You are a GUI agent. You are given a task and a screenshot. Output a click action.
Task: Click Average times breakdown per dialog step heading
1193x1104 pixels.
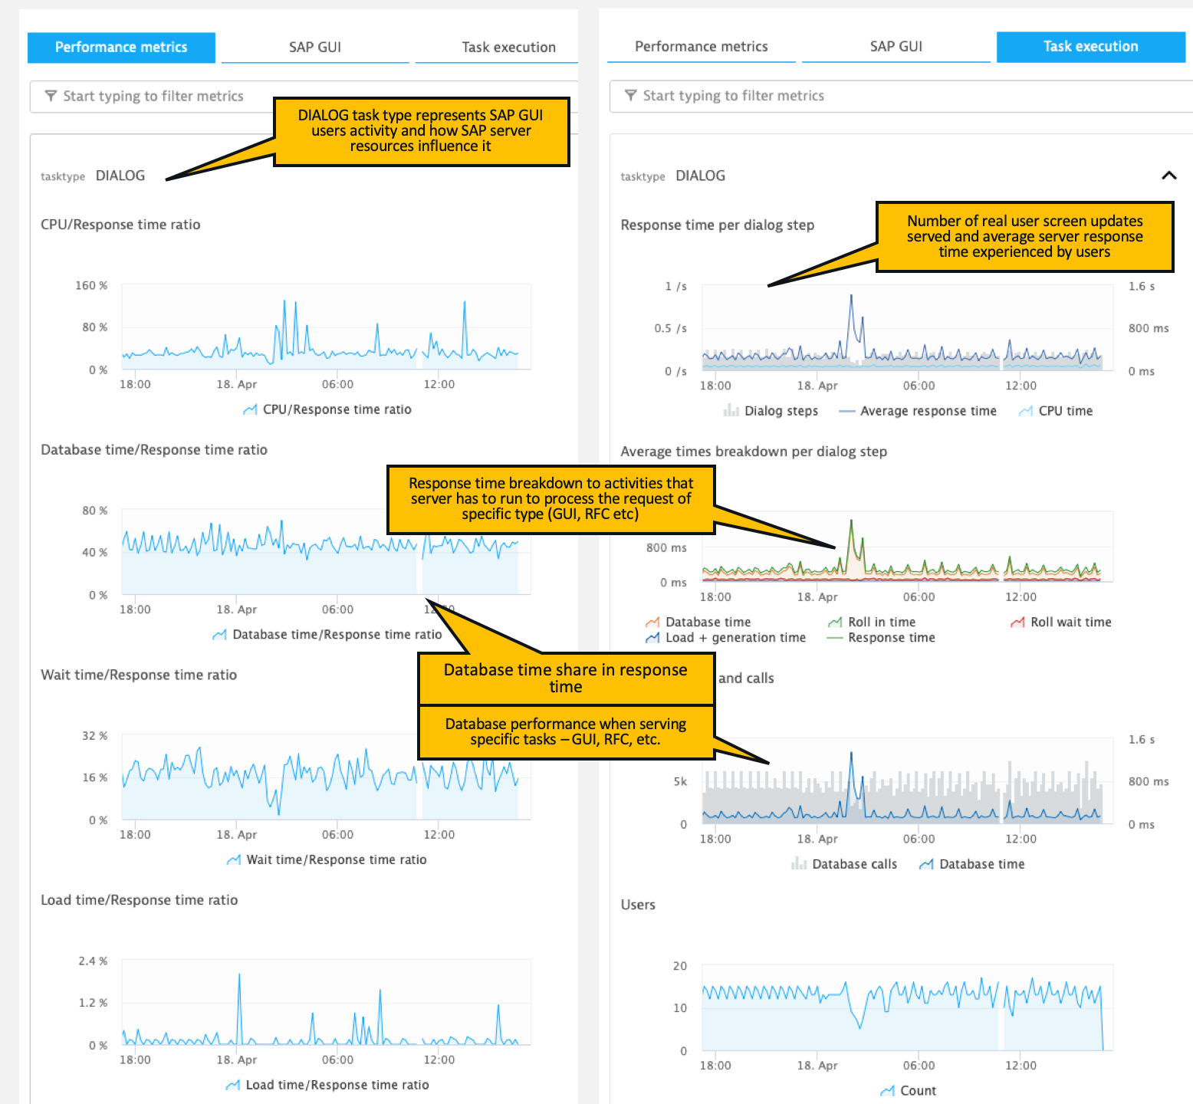click(x=754, y=452)
